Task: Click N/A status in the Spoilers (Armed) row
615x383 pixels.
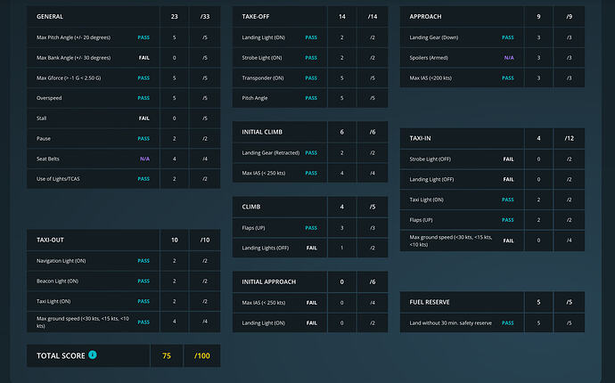Action: tap(509, 58)
